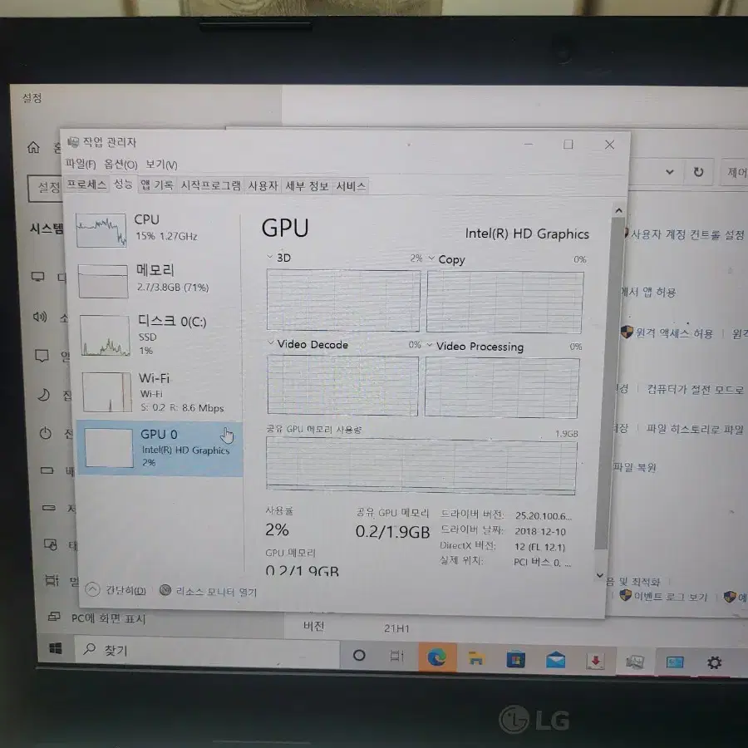Click the Task Manager title bar icon
The width and height of the screenshot is (748, 748).
[73, 141]
